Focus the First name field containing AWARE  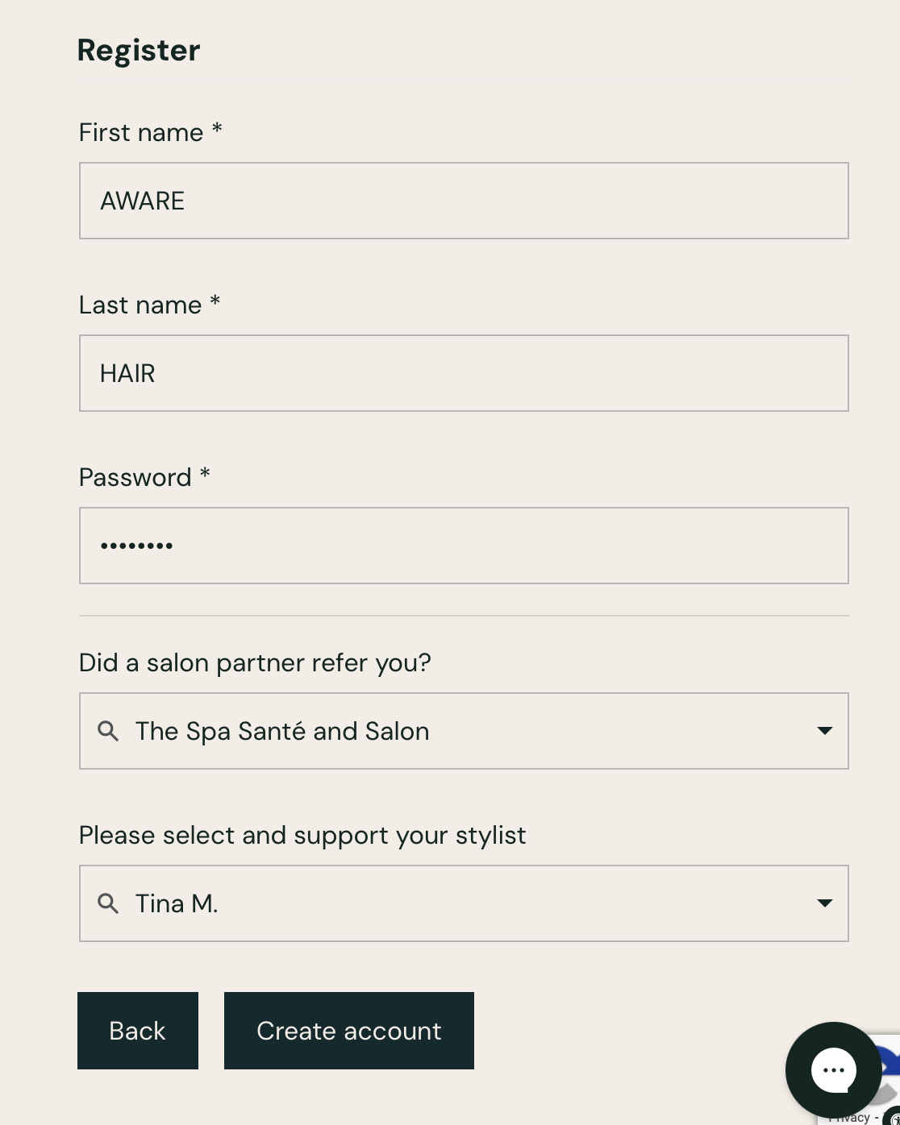[464, 201]
